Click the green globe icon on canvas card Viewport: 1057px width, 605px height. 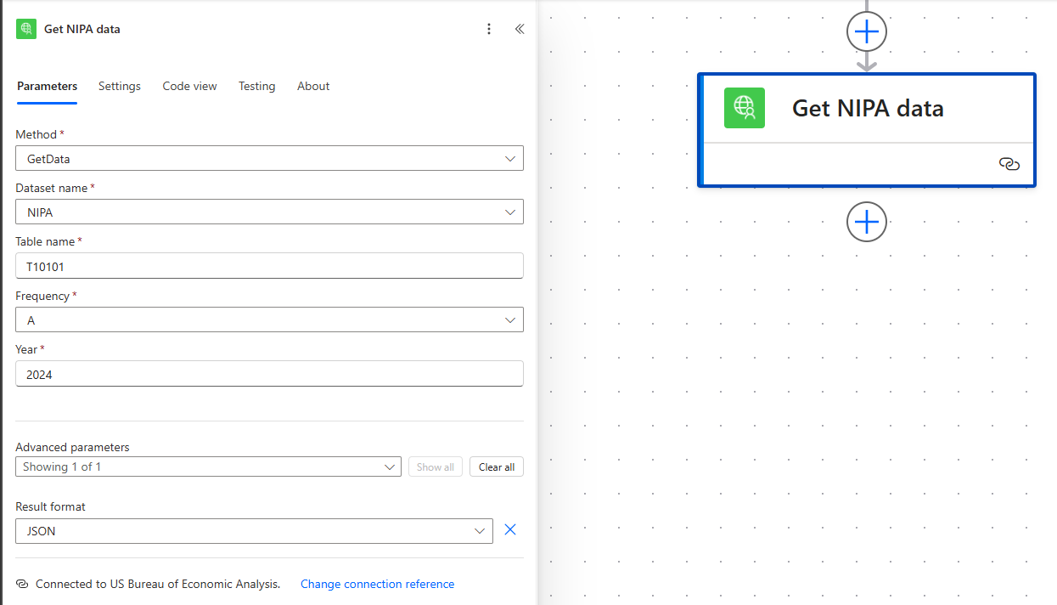click(745, 108)
